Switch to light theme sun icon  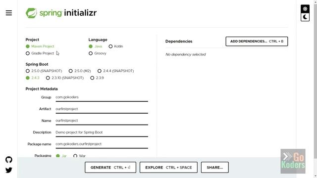(x=305, y=9)
